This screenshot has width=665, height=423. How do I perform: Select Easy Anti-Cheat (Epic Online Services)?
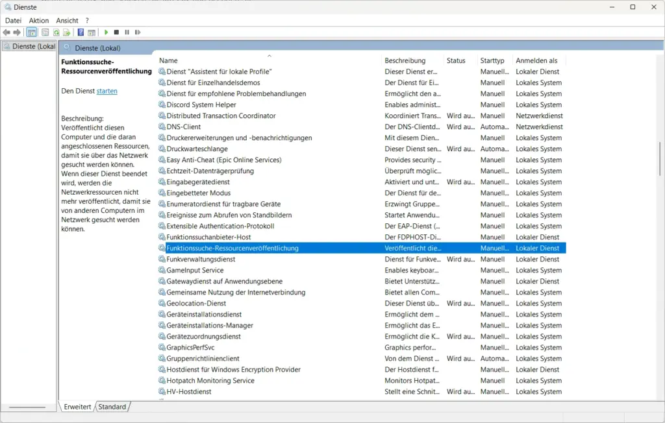pyautogui.click(x=362, y=160)
